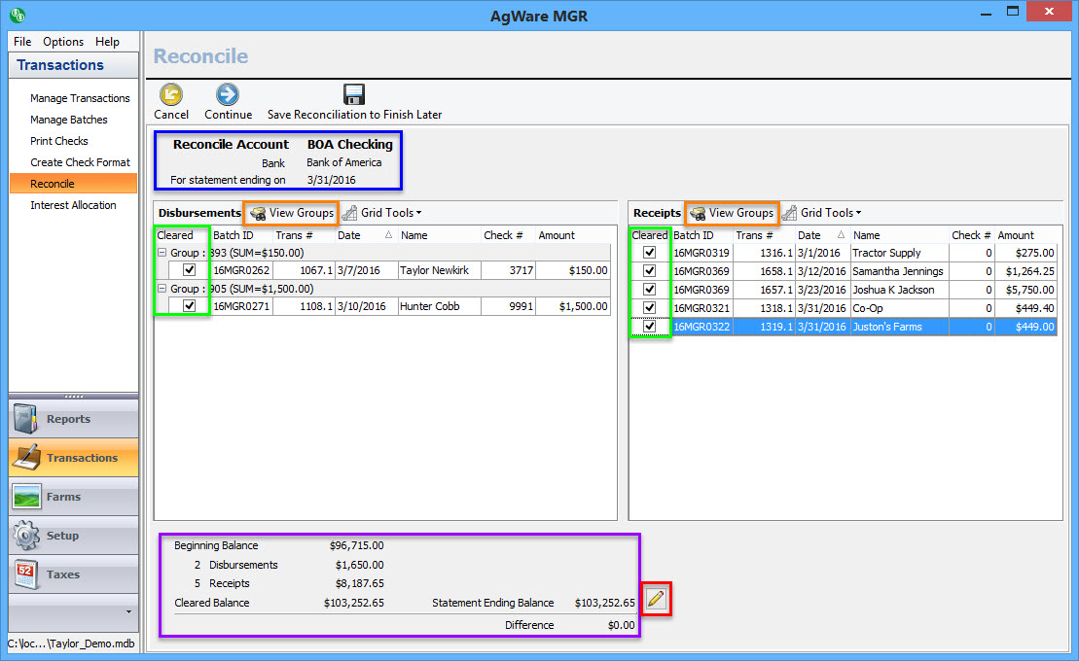Open the Setup gear section
This screenshot has height=661, width=1079.
(x=28, y=536)
